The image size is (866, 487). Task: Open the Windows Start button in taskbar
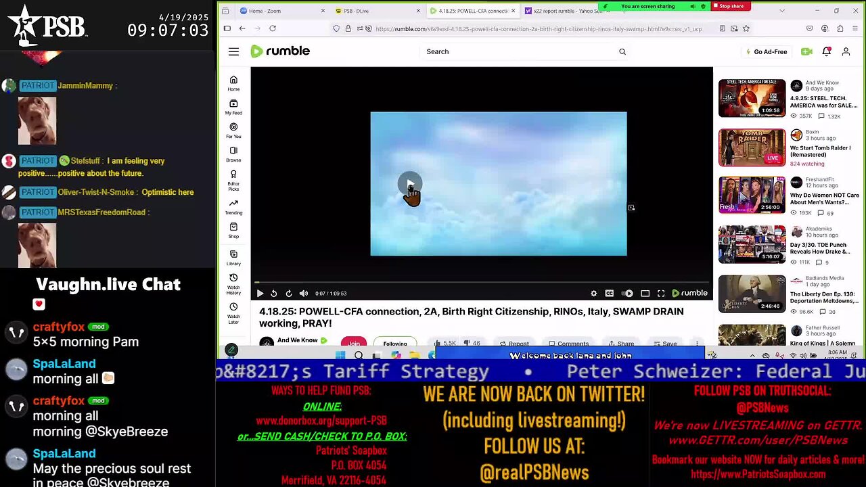340,355
